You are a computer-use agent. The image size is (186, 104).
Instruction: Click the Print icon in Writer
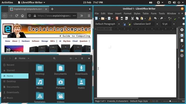tap(122, 18)
